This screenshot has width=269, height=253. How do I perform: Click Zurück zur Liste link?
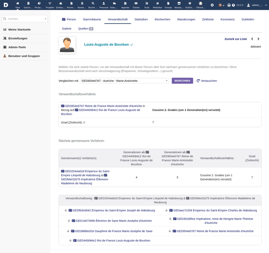(x=236, y=39)
